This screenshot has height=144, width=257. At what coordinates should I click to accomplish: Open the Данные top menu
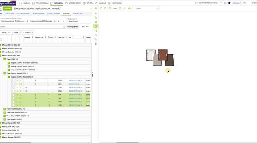(101, 3)
